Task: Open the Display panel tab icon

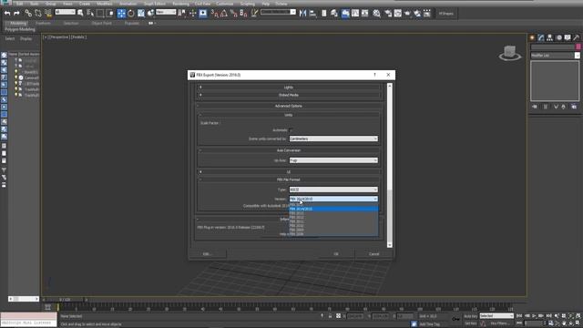Action: [x=568, y=37]
